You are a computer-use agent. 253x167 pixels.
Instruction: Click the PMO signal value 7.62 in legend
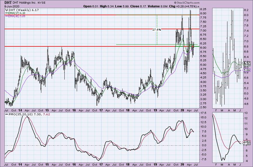point(47,114)
